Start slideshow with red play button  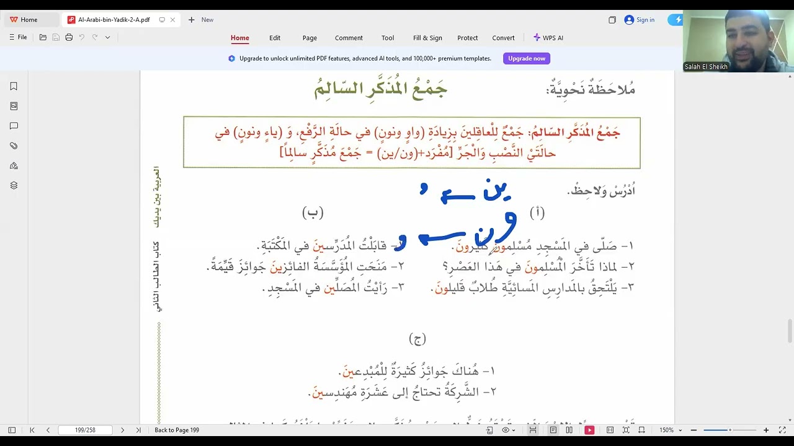click(589, 430)
